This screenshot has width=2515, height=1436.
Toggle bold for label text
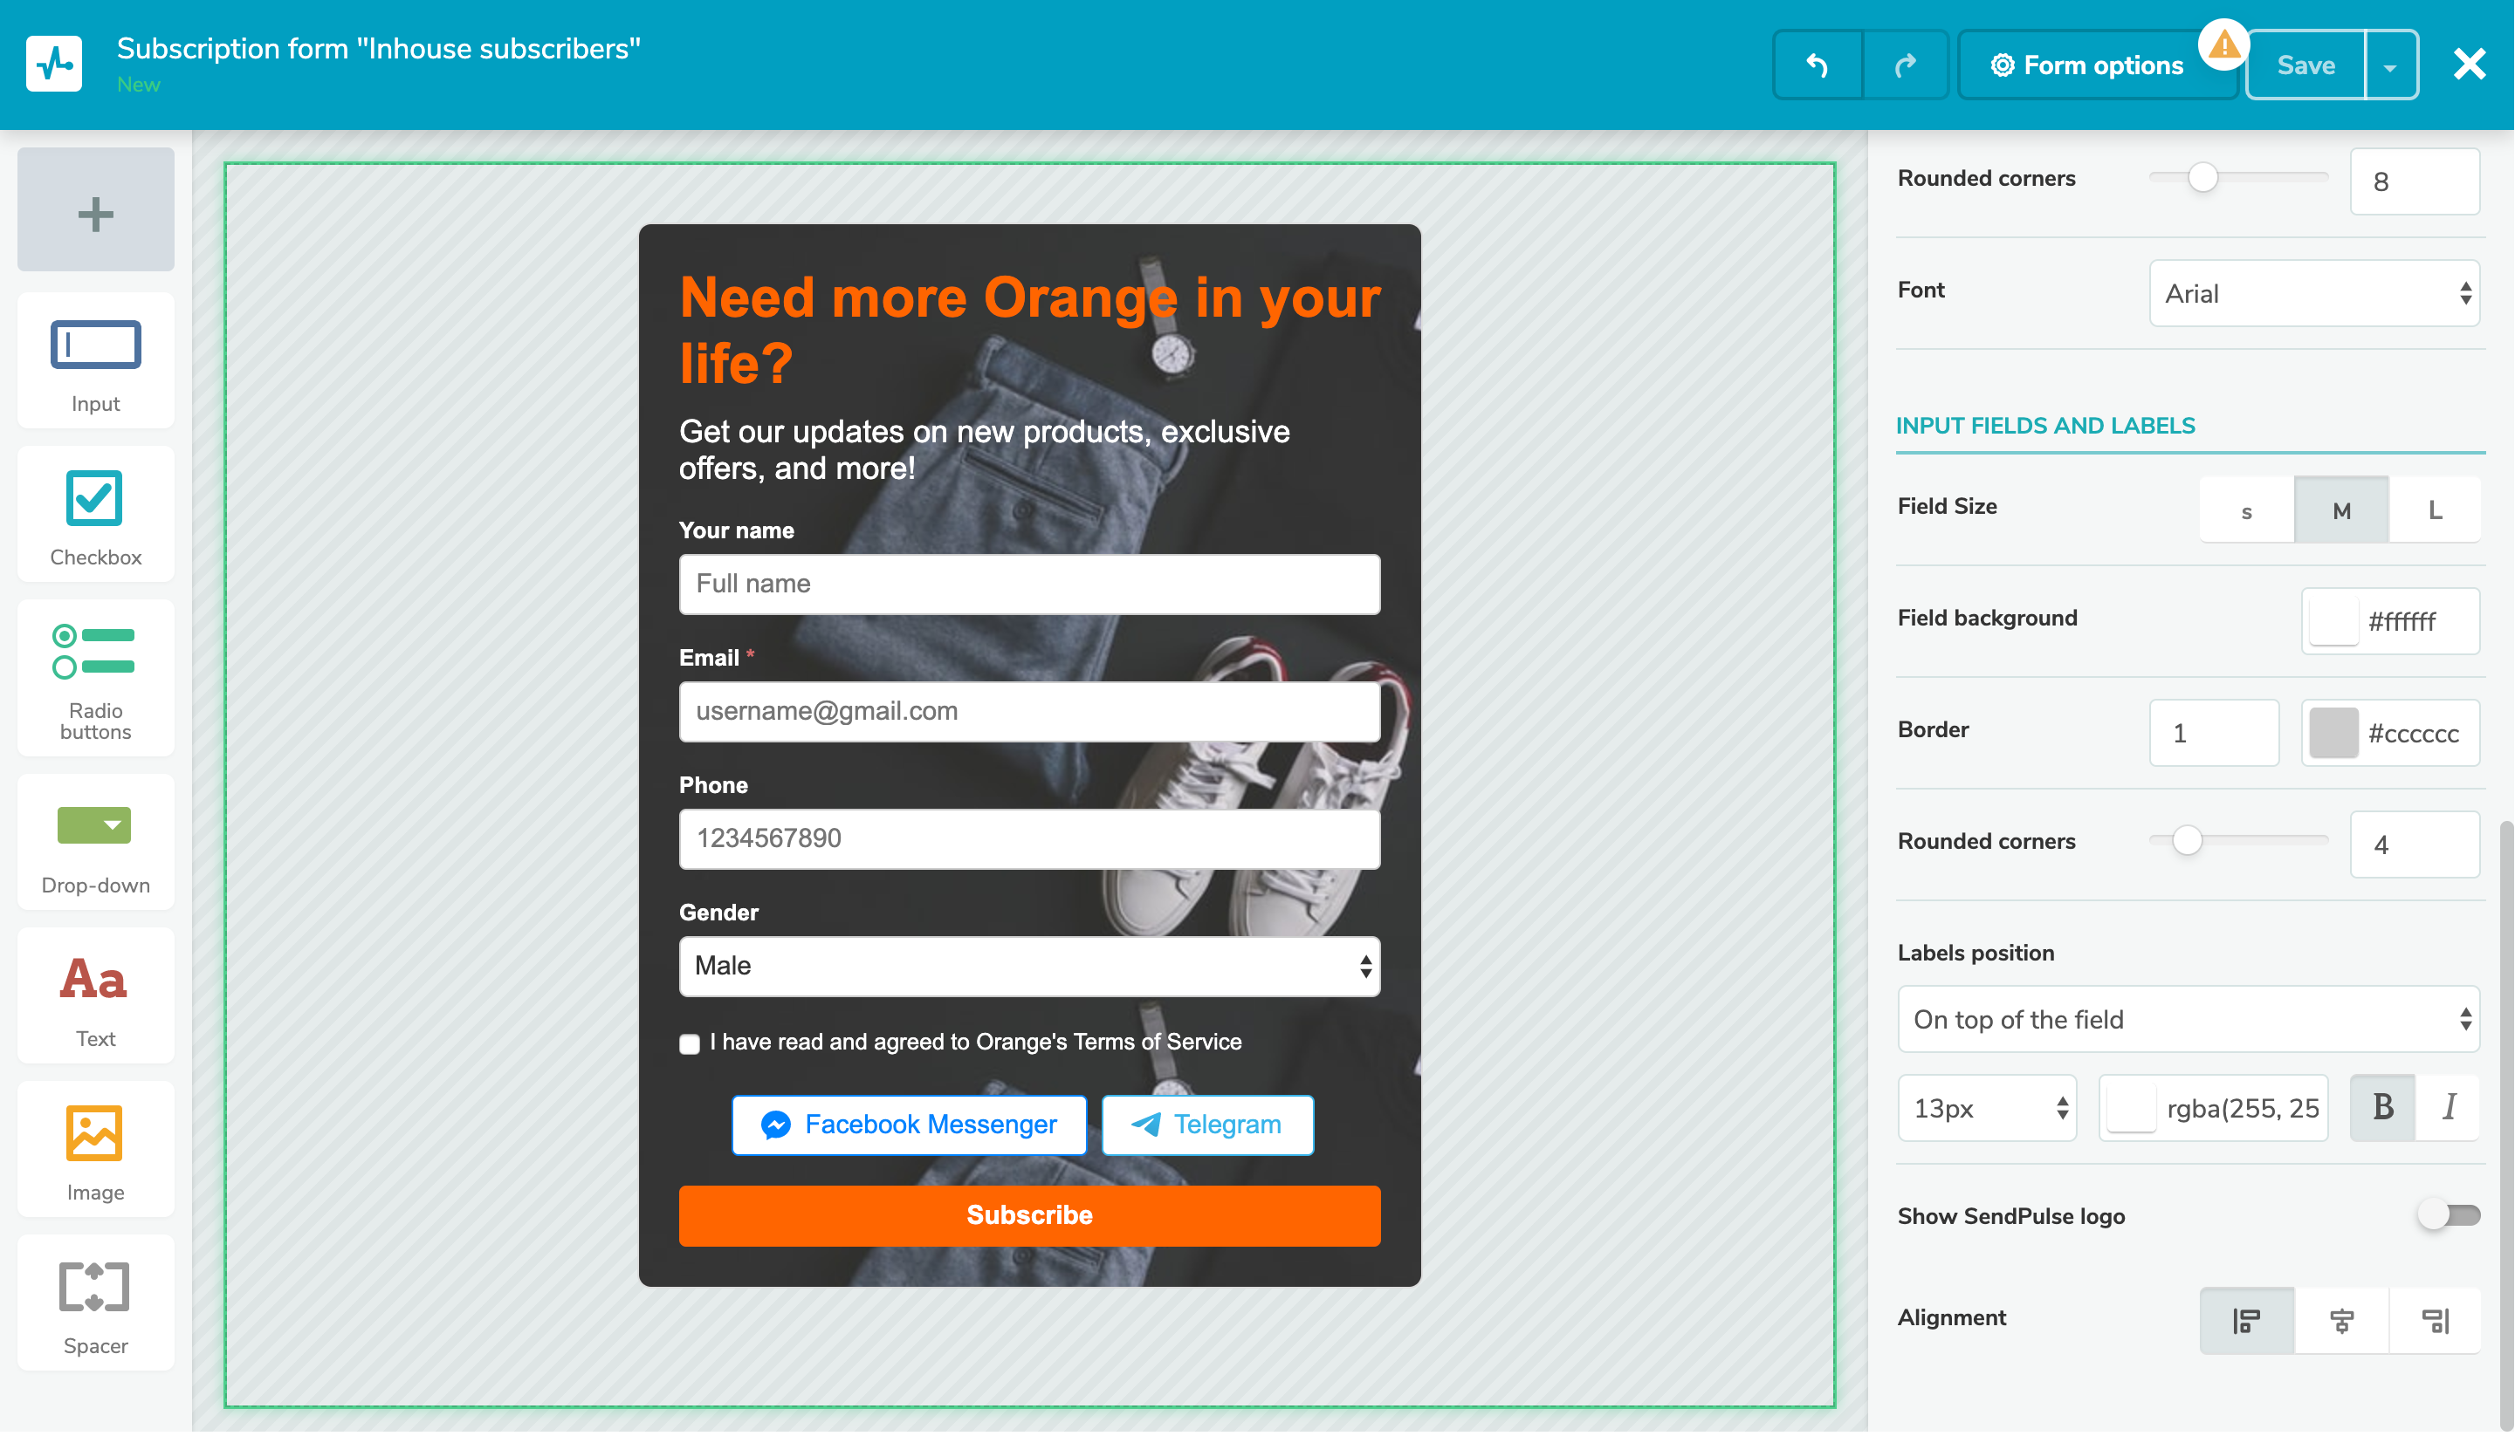pos(2381,1108)
